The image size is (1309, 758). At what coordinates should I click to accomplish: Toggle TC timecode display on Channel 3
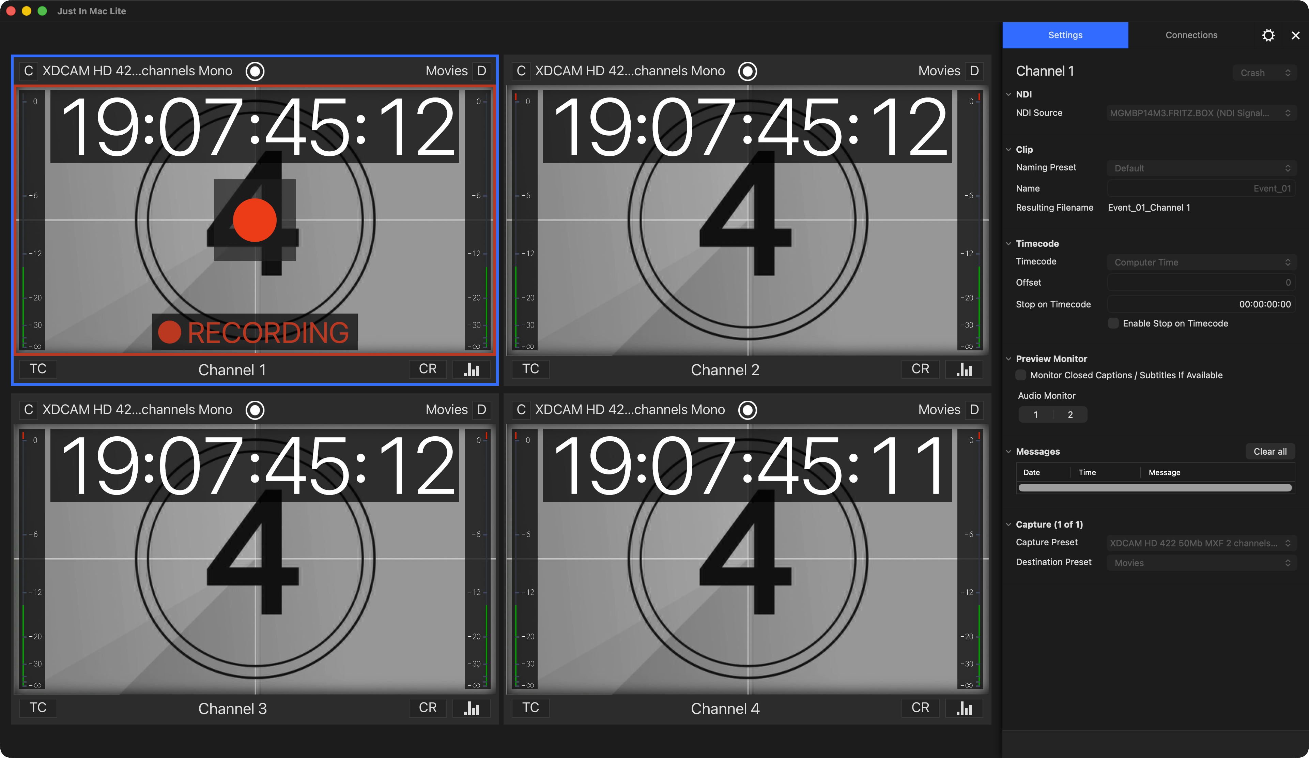tap(38, 708)
